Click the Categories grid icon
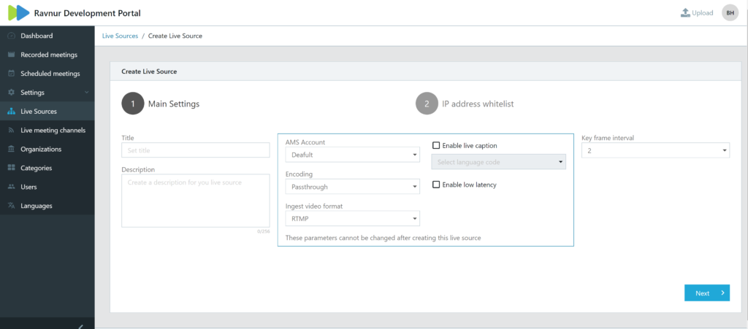The width and height of the screenshot is (748, 329). click(11, 169)
